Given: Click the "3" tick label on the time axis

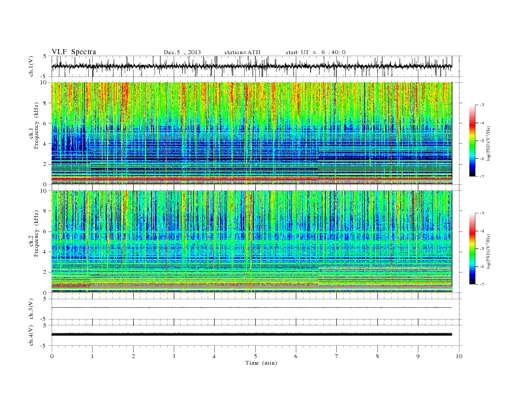Looking at the screenshot, I should tap(174, 356).
